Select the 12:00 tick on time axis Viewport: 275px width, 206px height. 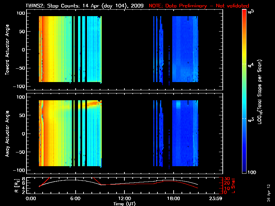124,199
